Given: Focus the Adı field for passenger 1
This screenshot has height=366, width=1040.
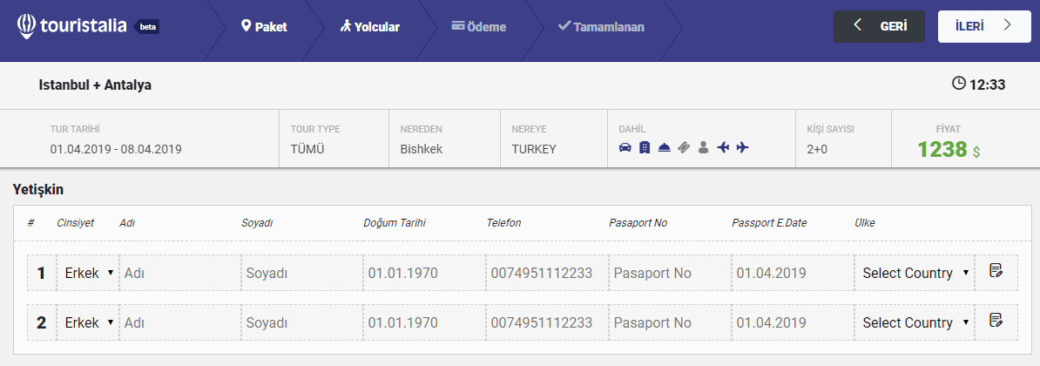Looking at the screenshot, I should [179, 273].
